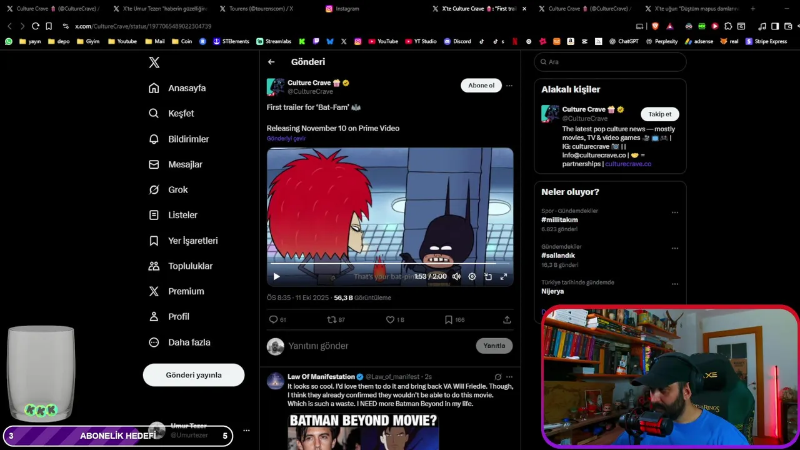Open the WhatsApp bookmark
Screen dimensions: 800x450
9,41
